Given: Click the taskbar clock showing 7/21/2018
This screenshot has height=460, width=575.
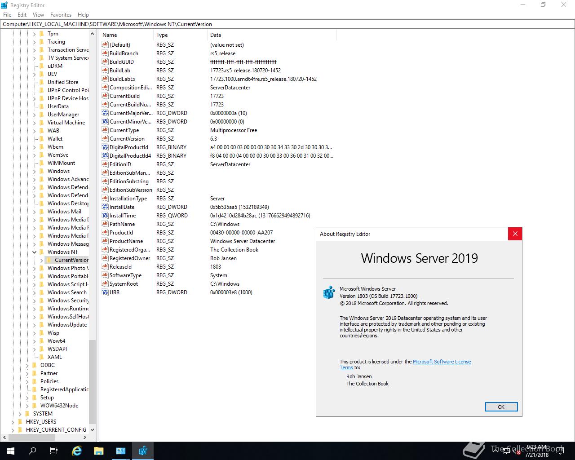Looking at the screenshot, I should [537, 451].
